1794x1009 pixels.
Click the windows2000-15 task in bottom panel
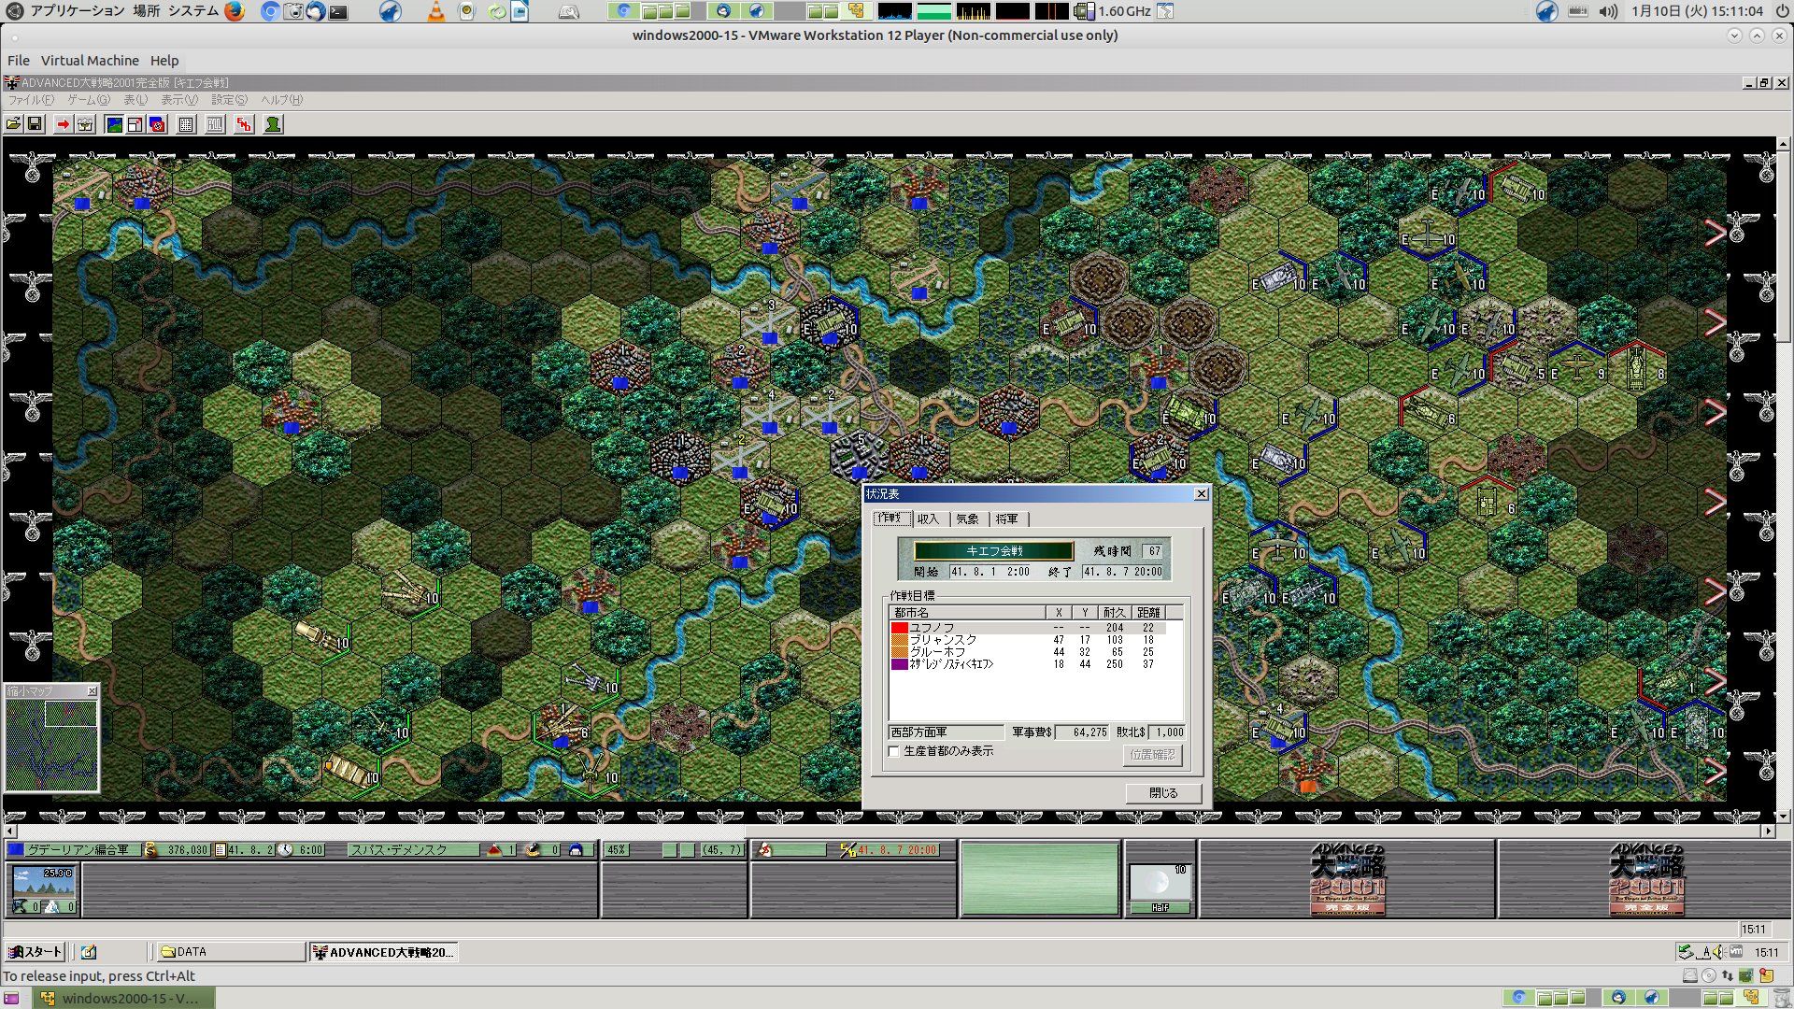click(x=123, y=998)
